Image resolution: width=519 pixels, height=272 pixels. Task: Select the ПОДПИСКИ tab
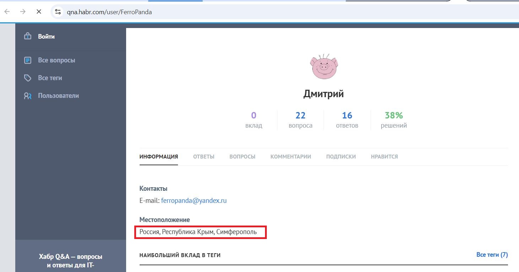(341, 156)
